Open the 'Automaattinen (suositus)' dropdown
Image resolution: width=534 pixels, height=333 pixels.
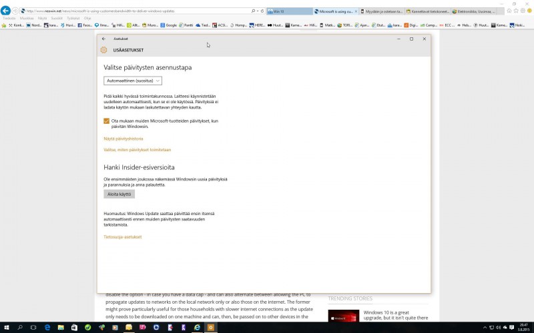click(x=133, y=81)
